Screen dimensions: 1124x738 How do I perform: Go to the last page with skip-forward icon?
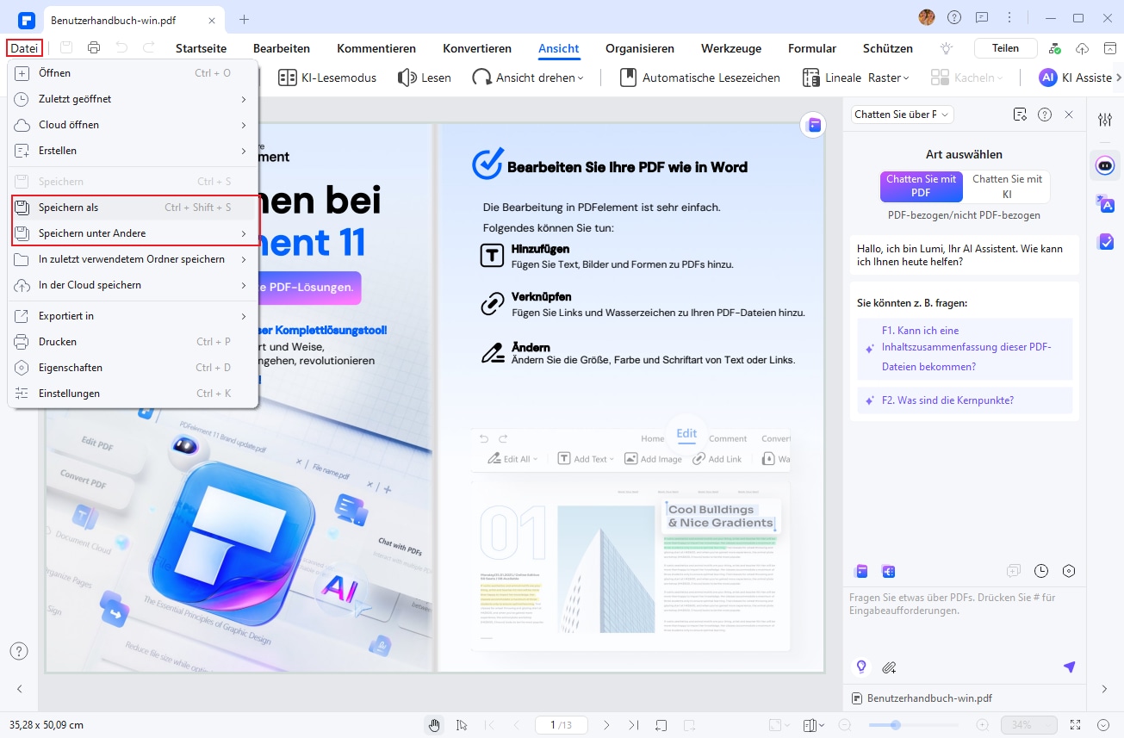634,725
